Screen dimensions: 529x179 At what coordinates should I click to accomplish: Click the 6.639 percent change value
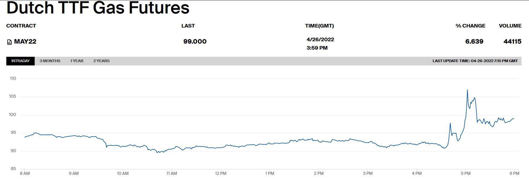point(474,42)
